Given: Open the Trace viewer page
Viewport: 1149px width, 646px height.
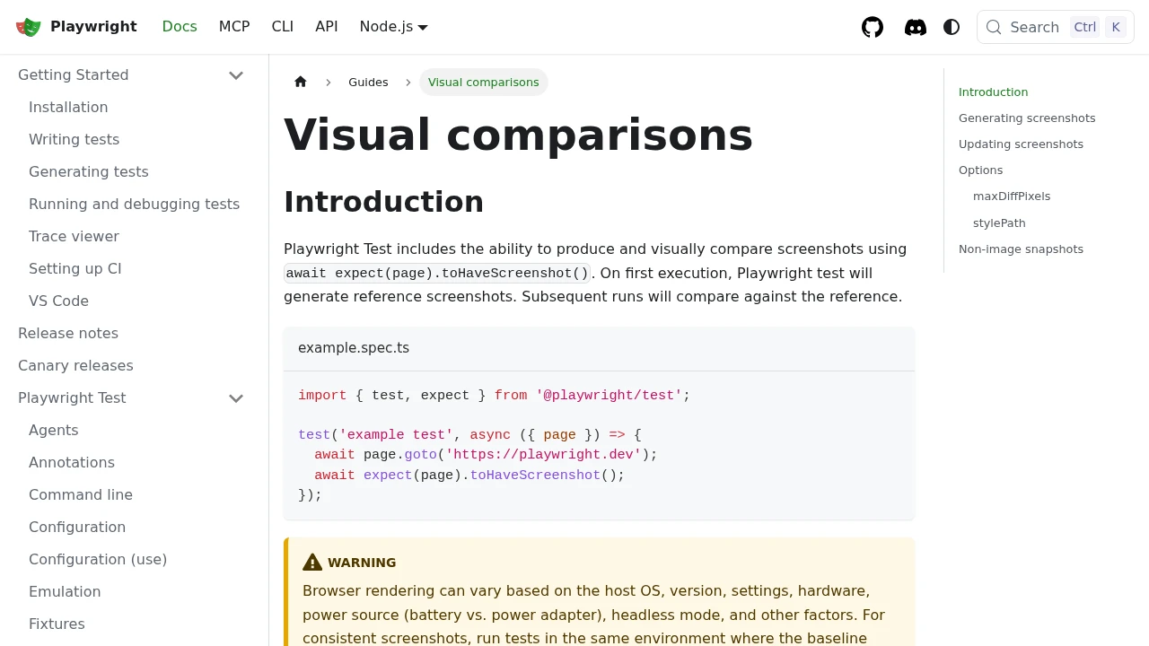Looking at the screenshot, I should click(x=74, y=237).
